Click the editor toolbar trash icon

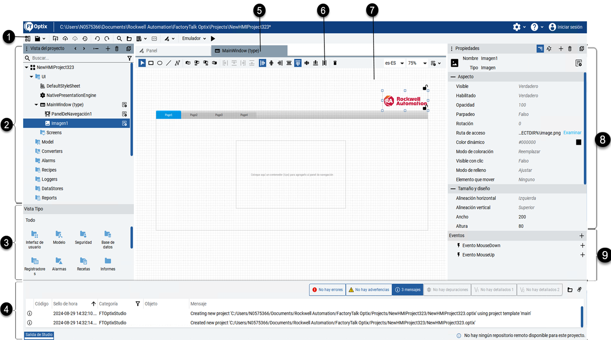pyautogui.click(x=335, y=63)
